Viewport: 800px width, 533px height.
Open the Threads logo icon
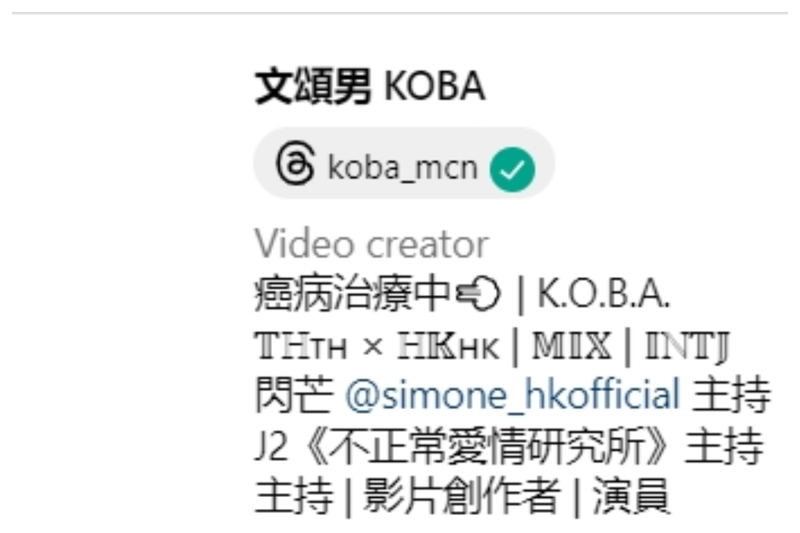coord(295,165)
